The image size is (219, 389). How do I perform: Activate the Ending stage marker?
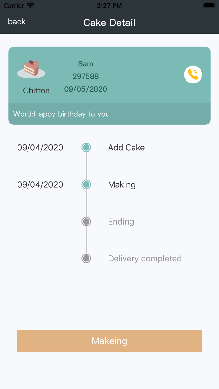click(x=86, y=221)
